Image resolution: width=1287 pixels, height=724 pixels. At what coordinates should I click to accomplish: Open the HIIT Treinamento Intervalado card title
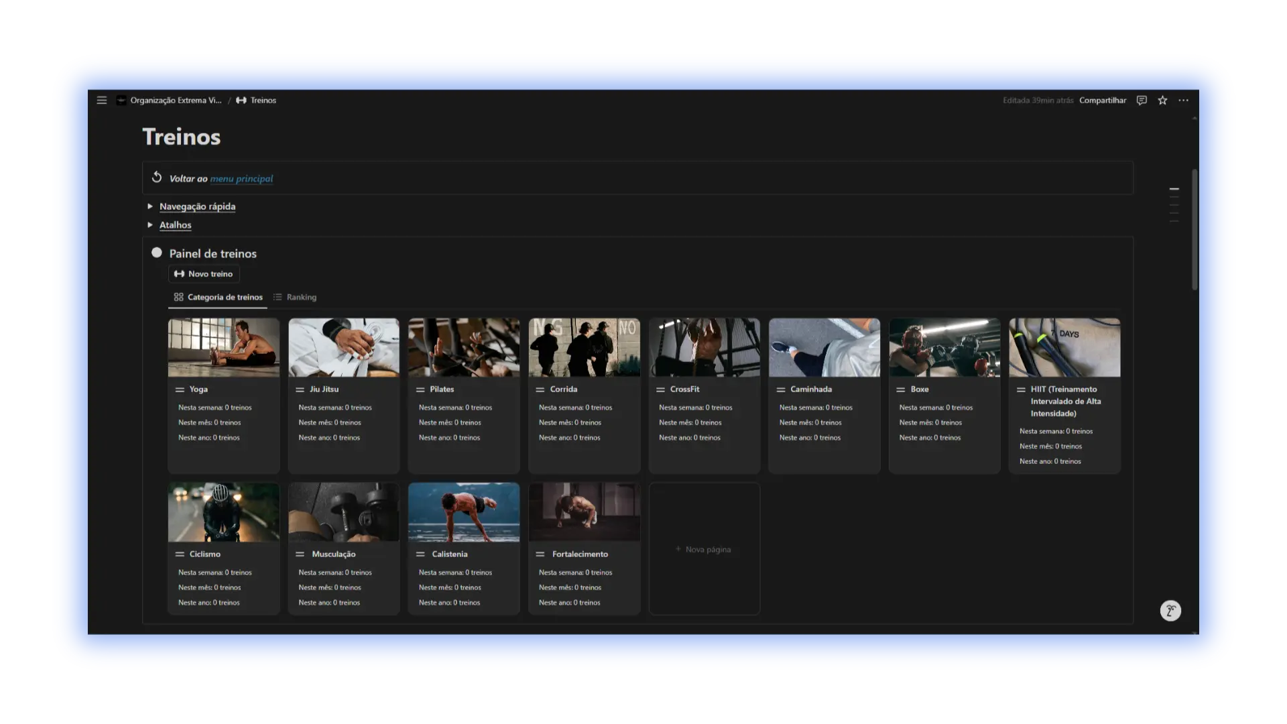click(x=1066, y=402)
